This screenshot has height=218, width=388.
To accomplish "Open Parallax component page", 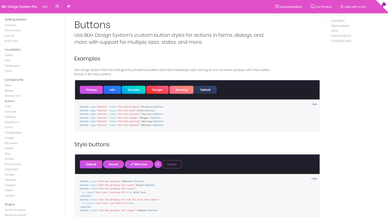I will [10, 175].
